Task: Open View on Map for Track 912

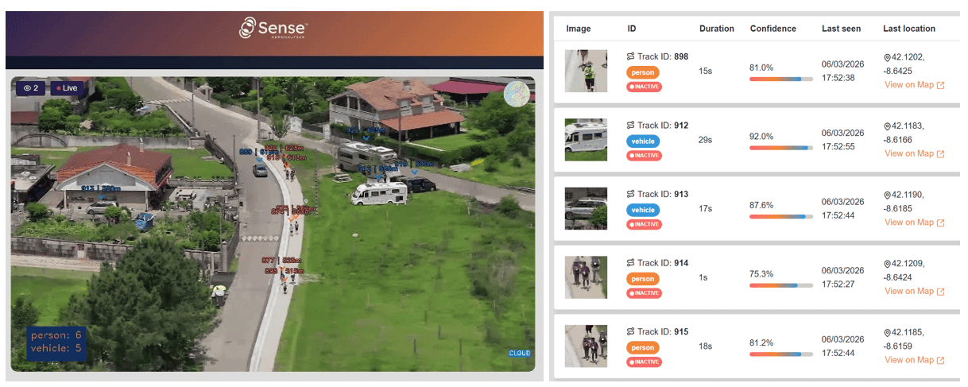Action: tap(915, 153)
